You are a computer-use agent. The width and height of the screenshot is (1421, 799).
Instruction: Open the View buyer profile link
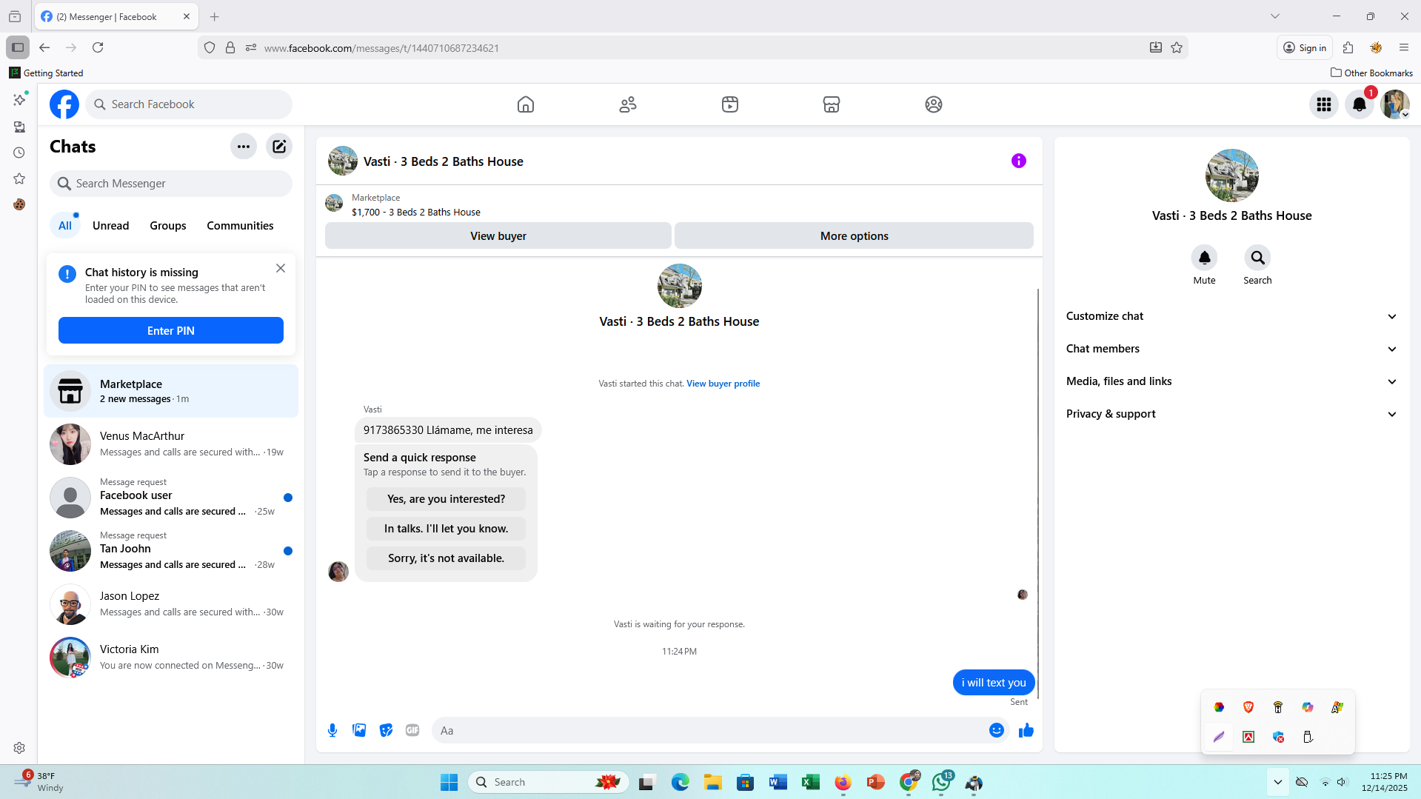[x=723, y=384]
